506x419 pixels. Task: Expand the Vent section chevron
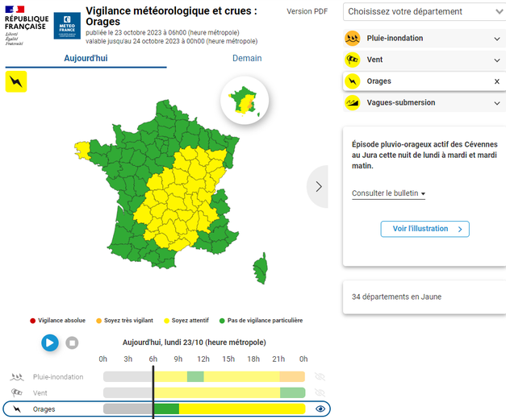pos(497,60)
